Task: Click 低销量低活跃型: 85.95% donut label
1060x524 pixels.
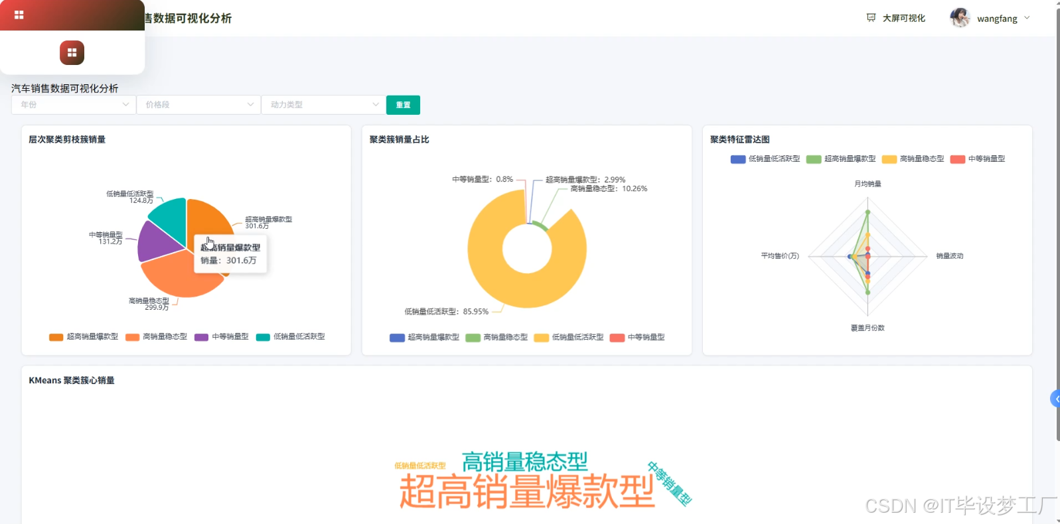Action: coord(447,312)
